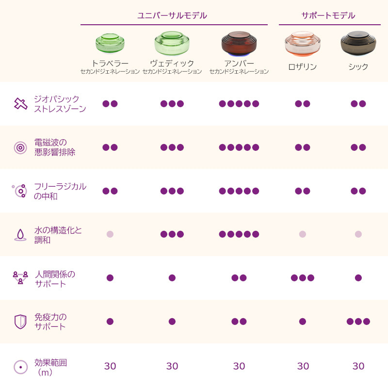The image size is (388, 388).
Task: Click the 電磁波の悪影響排除 label
Action: tap(55, 147)
